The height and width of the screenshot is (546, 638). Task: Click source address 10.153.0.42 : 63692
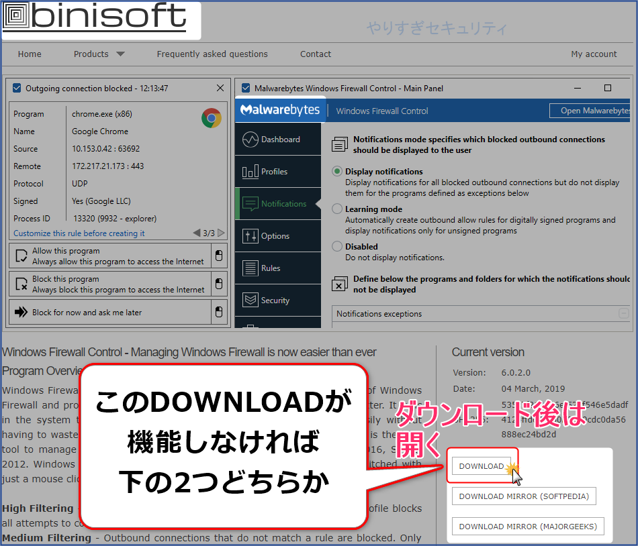[106, 149]
